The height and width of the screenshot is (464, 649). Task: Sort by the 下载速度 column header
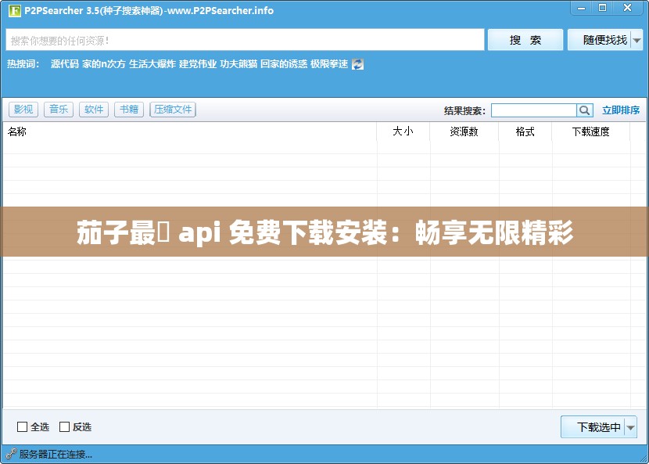pyautogui.click(x=591, y=131)
